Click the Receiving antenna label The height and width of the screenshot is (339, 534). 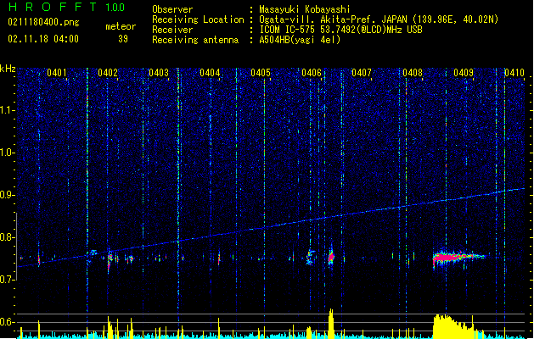pyautogui.click(x=195, y=40)
